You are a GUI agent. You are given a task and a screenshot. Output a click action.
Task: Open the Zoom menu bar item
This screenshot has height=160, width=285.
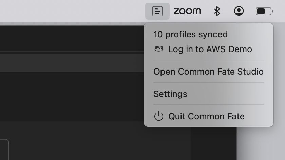(187, 11)
